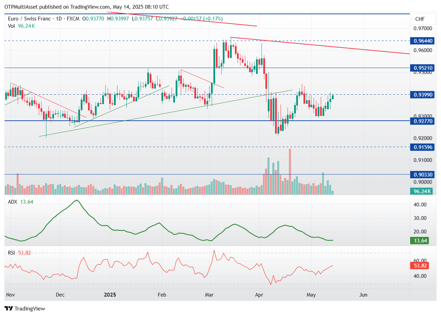Click the ADX peak in December

[x=77, y=200]
